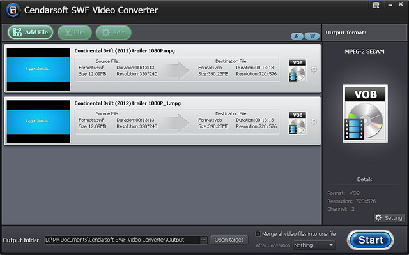
Task: Expand the After Convertion dropdown
Action: coord(314,245)
